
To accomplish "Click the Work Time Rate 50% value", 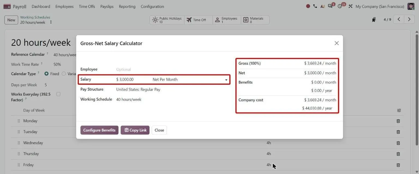I will pos(57,65).
